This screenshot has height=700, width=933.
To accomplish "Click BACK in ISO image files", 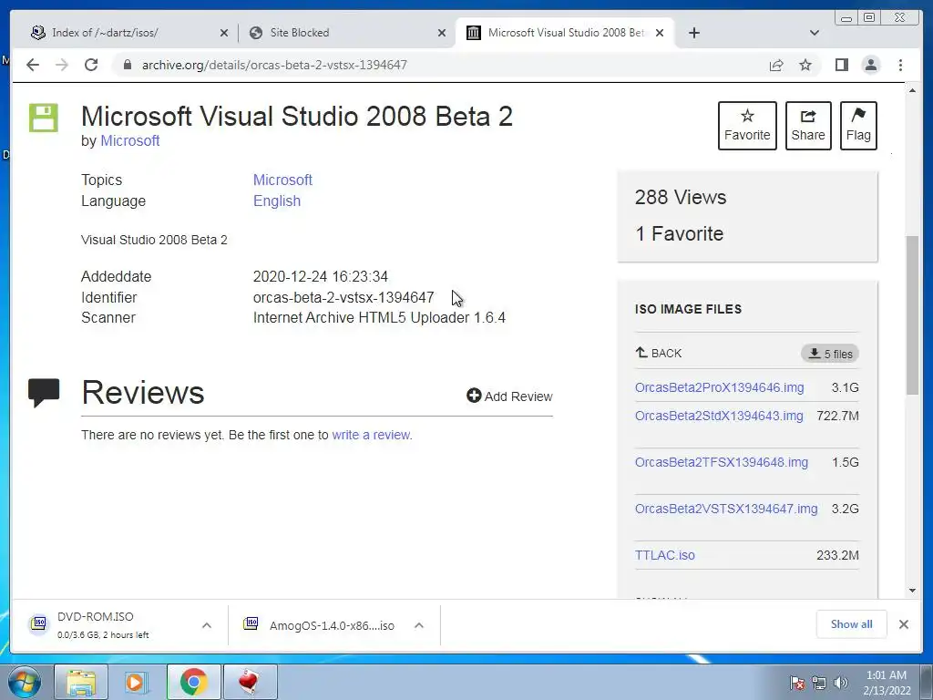I will coord(659,353).
